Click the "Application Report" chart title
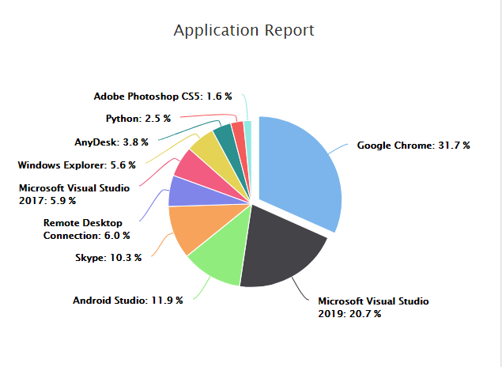The width and height of the screenshot is (502, 367). [x=243, y=30]
